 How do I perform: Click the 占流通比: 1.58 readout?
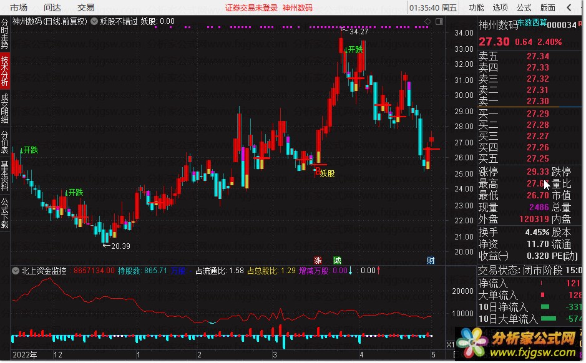pos(220,271)
